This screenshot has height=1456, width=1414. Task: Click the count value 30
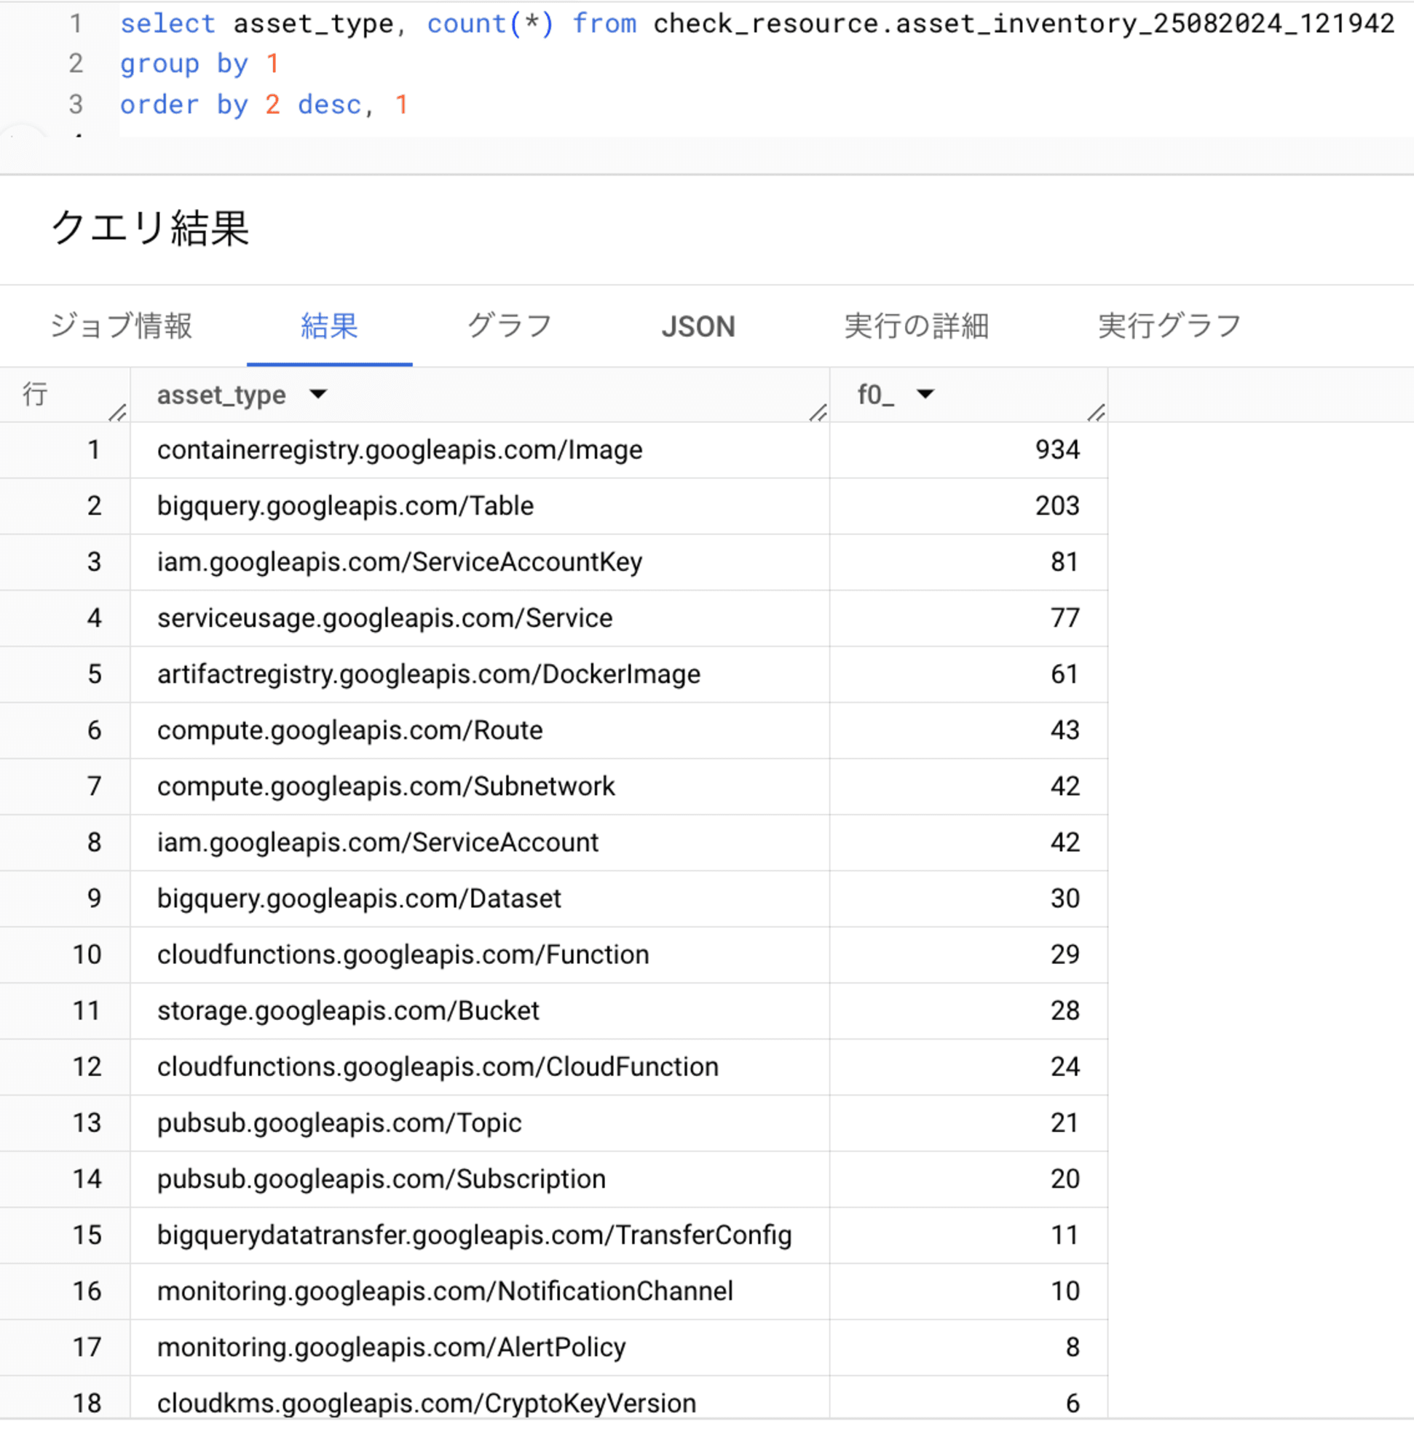pos(1065,899)
